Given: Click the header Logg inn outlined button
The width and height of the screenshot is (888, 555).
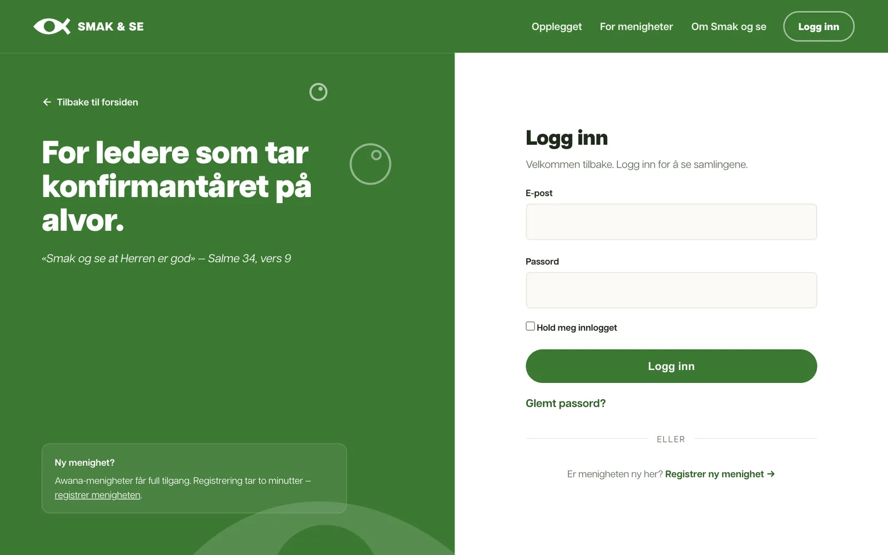Looking at the screenshot, I should [819, 27].
